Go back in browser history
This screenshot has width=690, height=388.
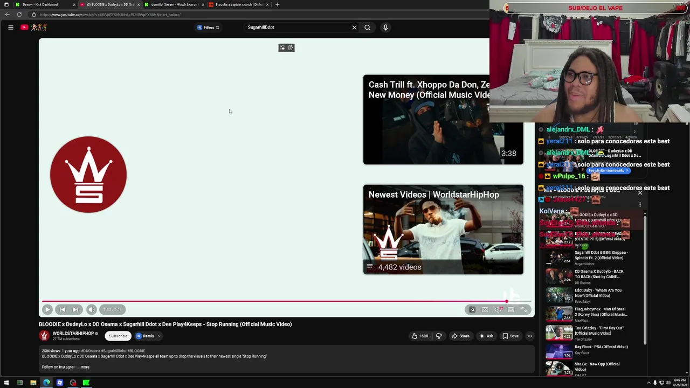pyautogui.click(x=8, y=15)
